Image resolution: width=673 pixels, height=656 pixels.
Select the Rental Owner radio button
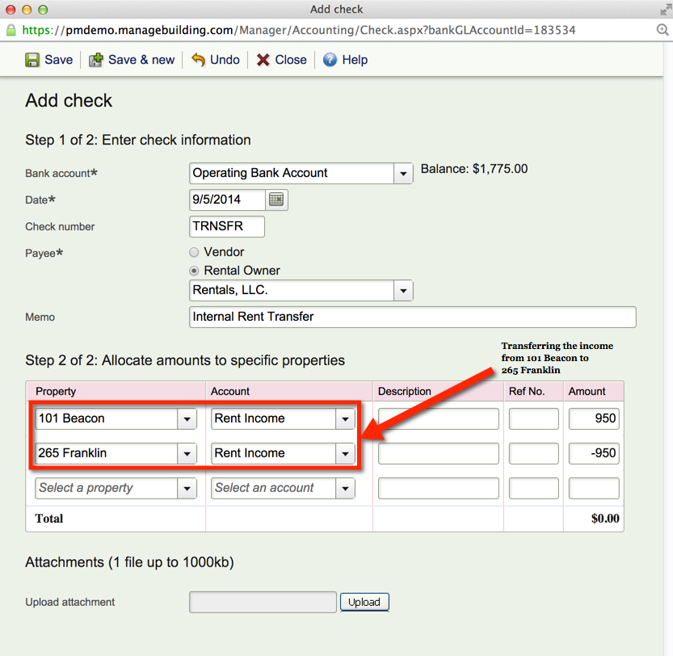click(194, 271)
